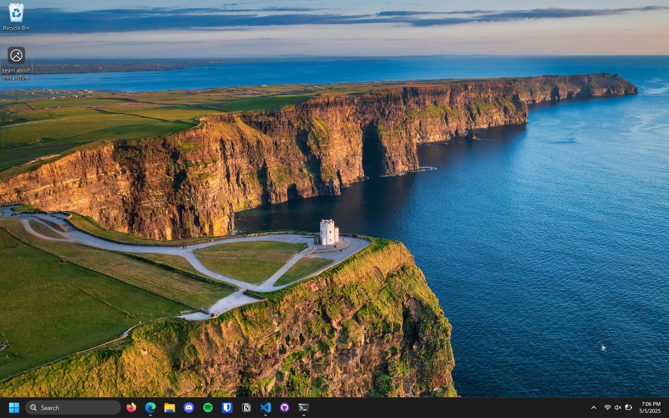The image size is (669, 418).
Task: Switch to the Terminal window
Action: click(304, 407)
